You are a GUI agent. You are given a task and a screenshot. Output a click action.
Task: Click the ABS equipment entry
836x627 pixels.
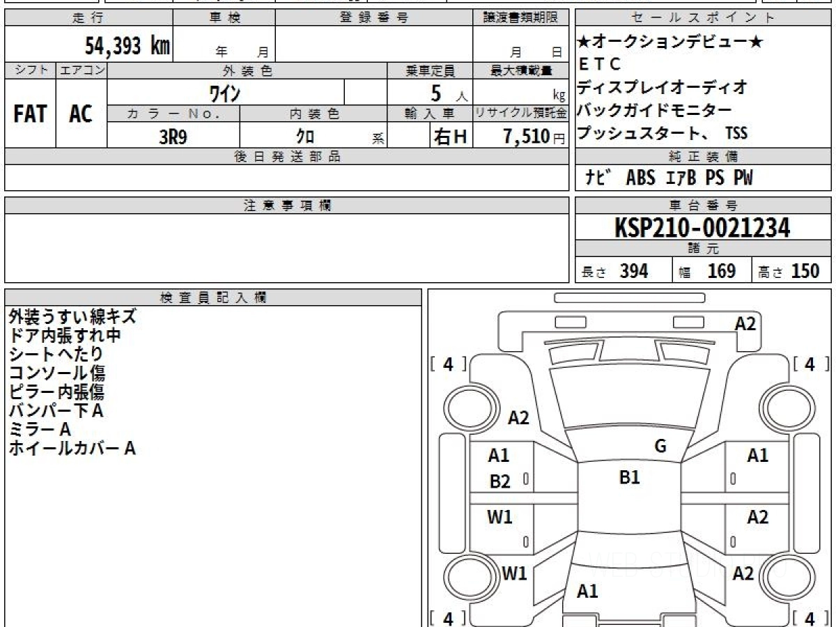pyautogui.click(x=640, y=178)
